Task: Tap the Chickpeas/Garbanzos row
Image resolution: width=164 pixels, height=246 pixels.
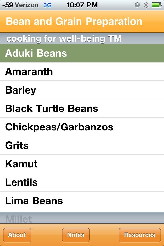Action: tap(82, 127)
